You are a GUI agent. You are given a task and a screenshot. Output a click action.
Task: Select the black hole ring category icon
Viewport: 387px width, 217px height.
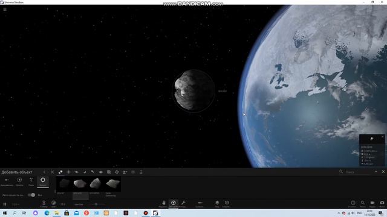117,172
